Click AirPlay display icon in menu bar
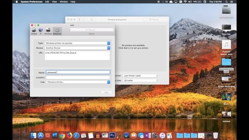The height and width of the screenshot is (140, 249). click(176, 2)
